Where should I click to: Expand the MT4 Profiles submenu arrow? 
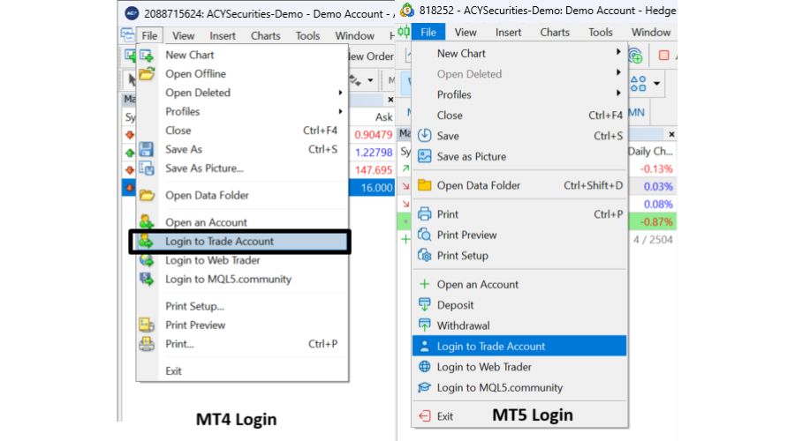340,112
